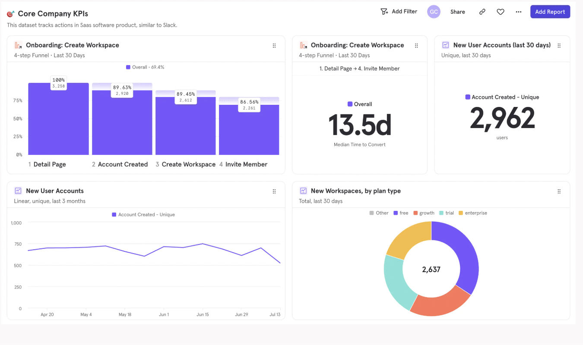Toggle the enterprise legend entry
583x345 pixels.
tap(473, 213)
